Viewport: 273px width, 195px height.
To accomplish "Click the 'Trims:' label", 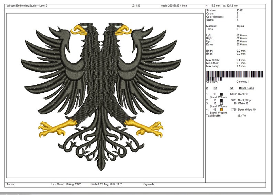I will 210,29.
